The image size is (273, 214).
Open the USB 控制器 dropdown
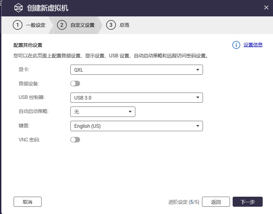click(x=136, y=97)
